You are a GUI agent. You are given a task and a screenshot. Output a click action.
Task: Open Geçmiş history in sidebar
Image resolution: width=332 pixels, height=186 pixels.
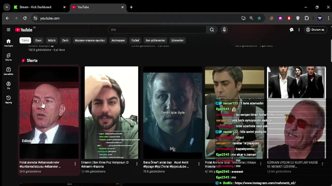(x=9, y=99)
